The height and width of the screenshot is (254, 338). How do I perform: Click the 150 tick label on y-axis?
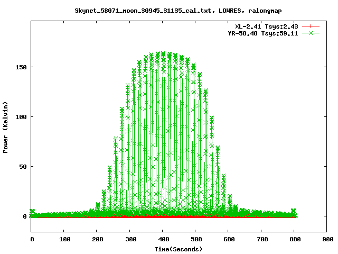[21, 67]
